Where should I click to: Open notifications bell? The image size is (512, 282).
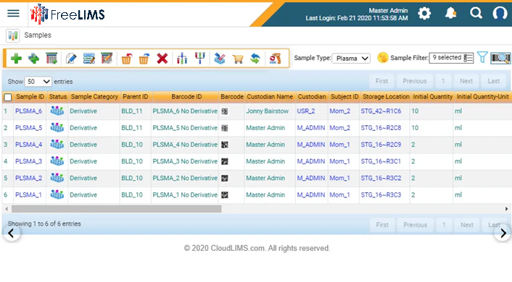point(450,13)
